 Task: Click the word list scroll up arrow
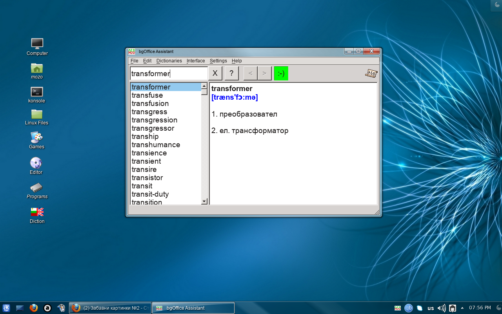tap(204, 86)
